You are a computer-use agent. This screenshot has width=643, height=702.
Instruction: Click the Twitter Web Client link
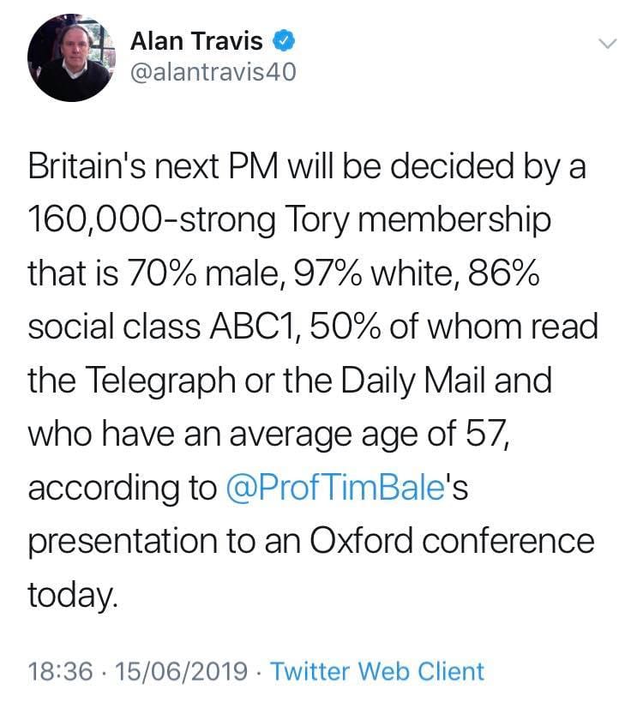click(x=377, y=671)
